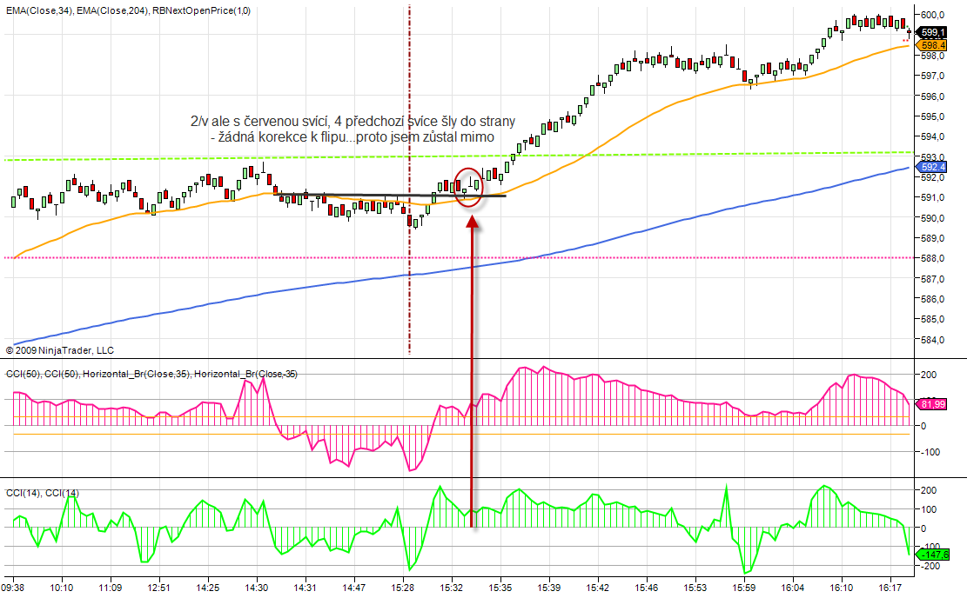Click the -200 level label in the CCI(14) panel
The image size is (967, 598).
(x=931, y=566)
